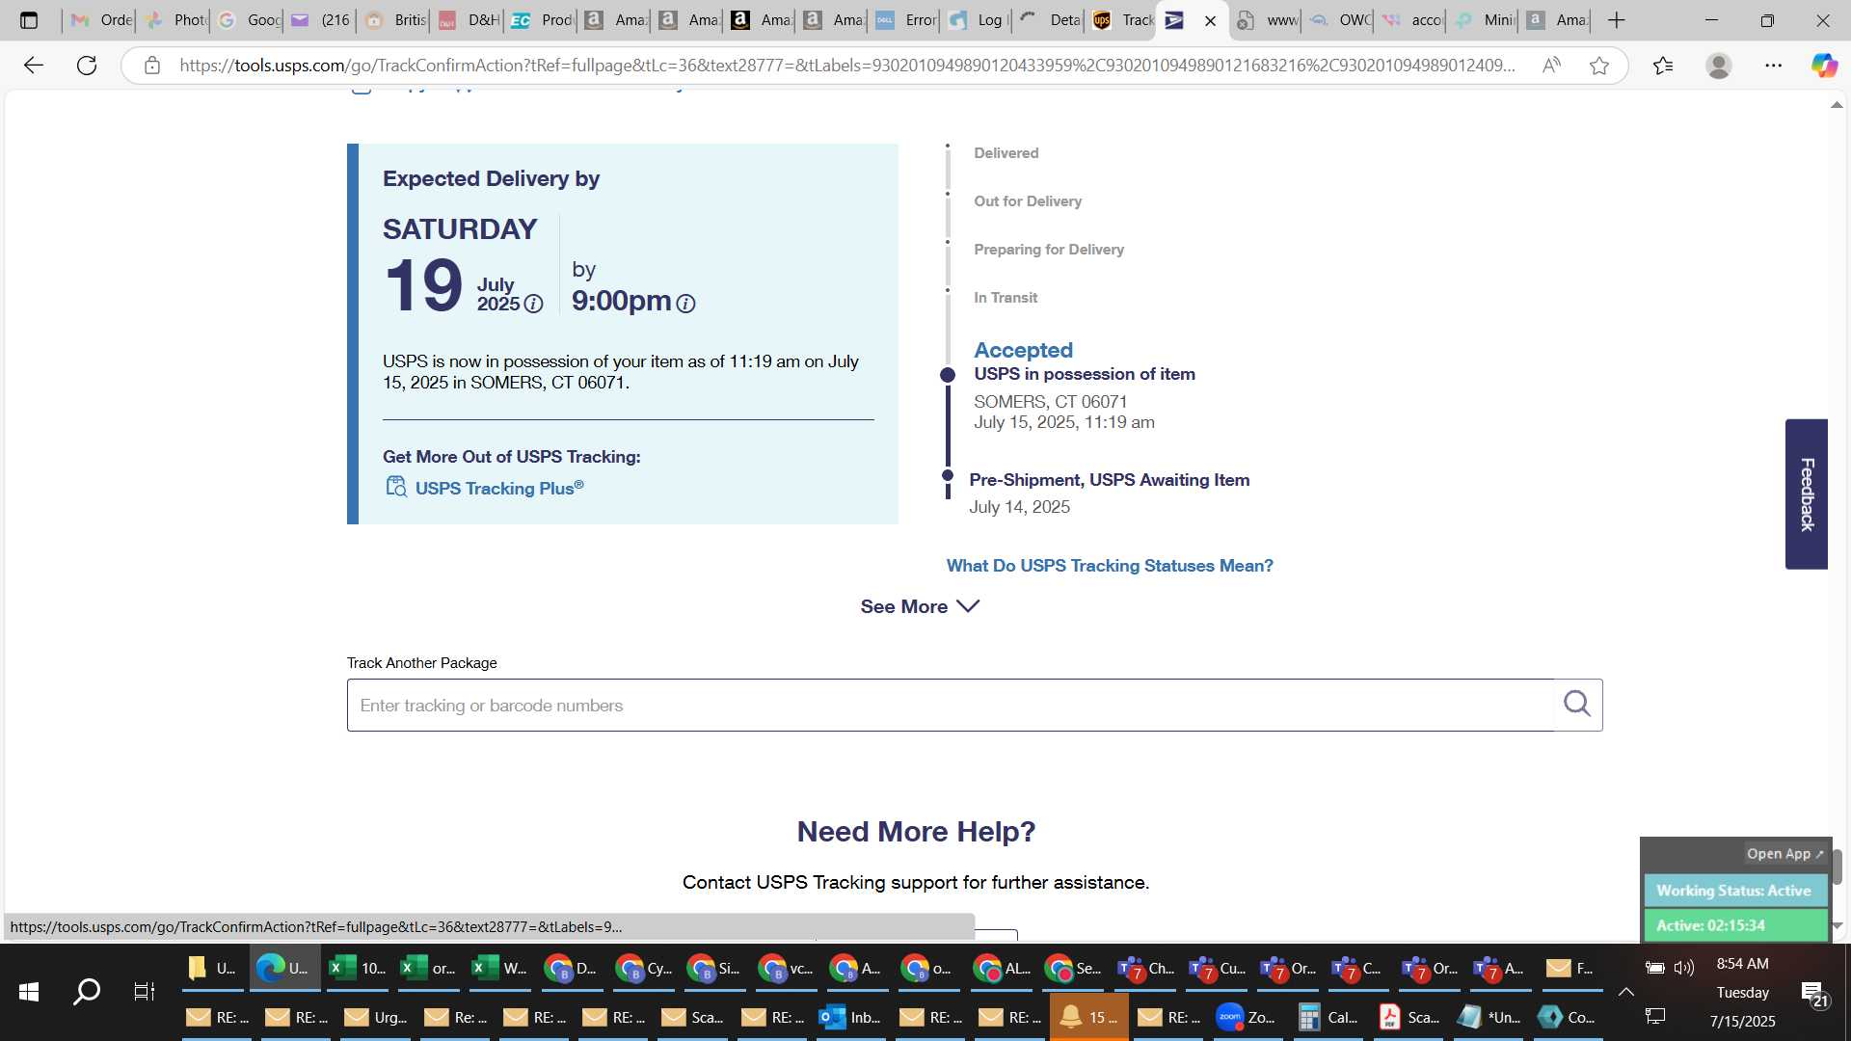Expand See More tracking history
1851x1041 pixels.
(x=920, y=606)
